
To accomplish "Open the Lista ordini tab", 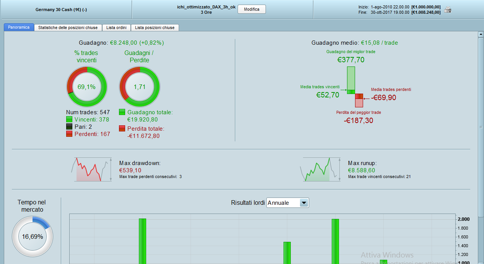I will (116, 28).
